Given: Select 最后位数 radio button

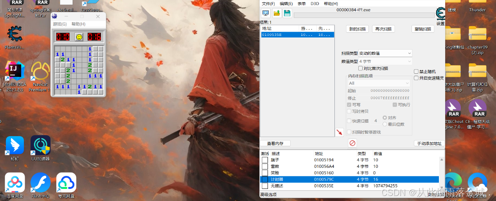Looking at the screenshot, I should click(x=385, y=124).
